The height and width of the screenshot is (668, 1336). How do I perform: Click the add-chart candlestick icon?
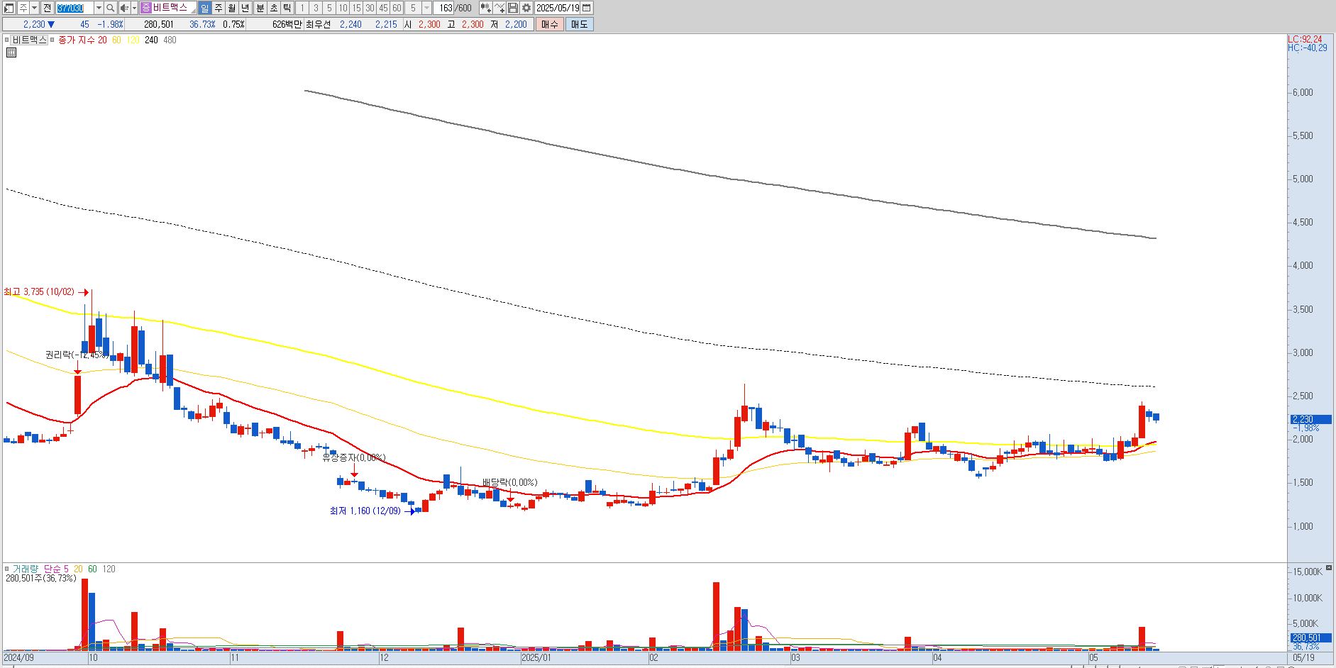pyautogui.click(x=485, y=8)
